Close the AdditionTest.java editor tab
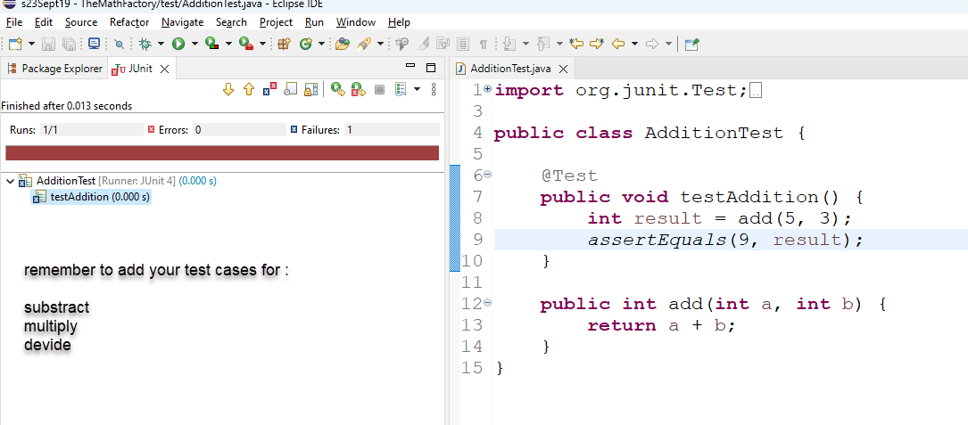The width and height of the screenshot is (968, 425). [x=562, y=69]
